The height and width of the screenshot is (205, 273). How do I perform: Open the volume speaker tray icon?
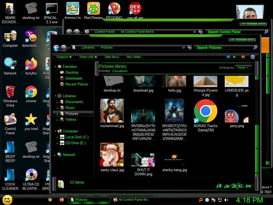pos(226,200)
